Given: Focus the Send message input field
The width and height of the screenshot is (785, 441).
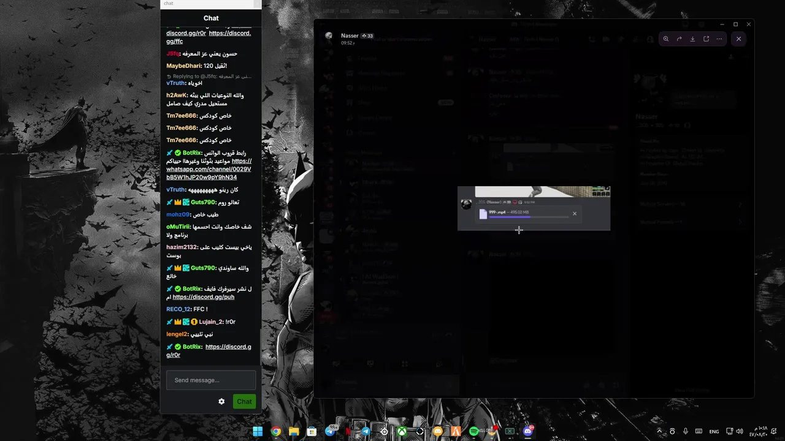Looking at the screenshot, I should (211, 380).
